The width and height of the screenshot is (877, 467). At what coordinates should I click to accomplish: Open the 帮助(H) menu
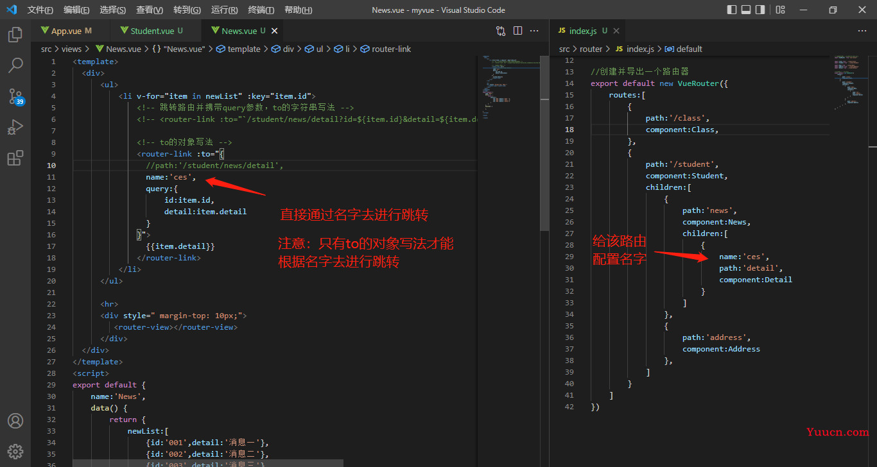[x=298, y=10]
